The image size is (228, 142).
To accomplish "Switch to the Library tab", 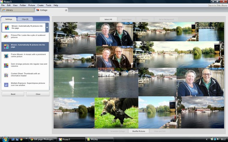I will click(18, 10).
